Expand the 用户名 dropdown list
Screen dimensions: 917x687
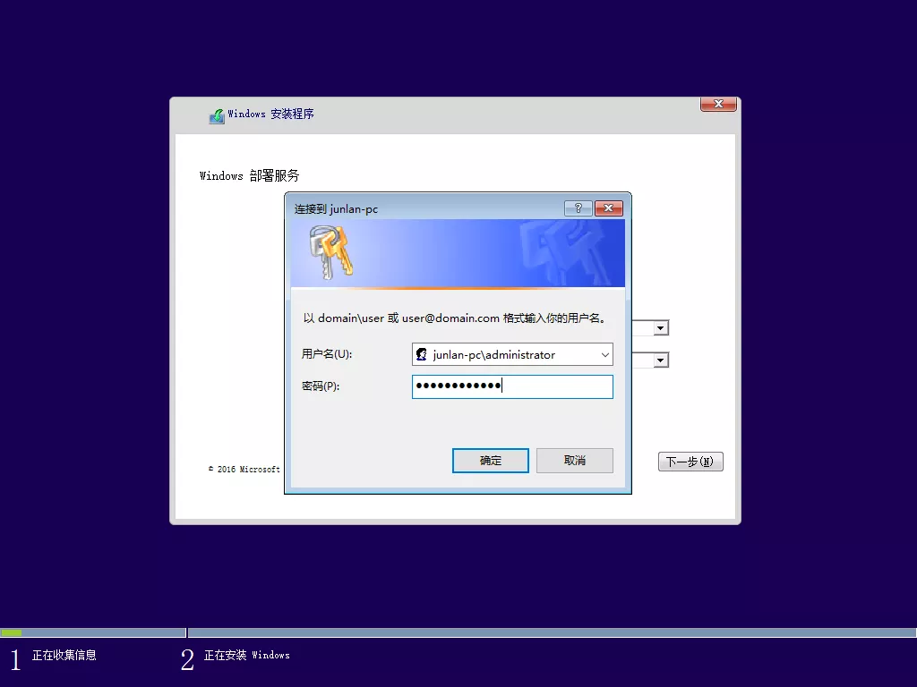point(604,355)
